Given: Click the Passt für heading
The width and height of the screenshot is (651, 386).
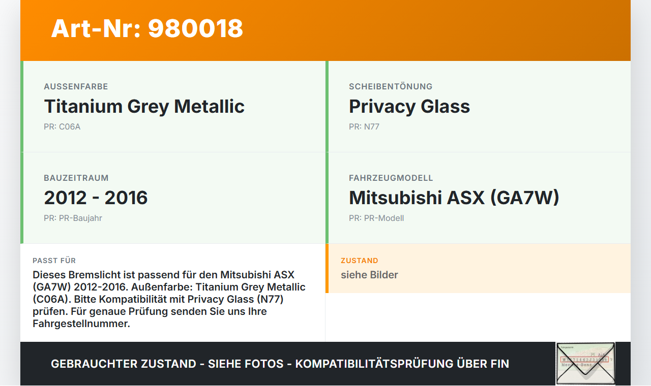Looking at the screenshot, I should click(x=54, y=261).
